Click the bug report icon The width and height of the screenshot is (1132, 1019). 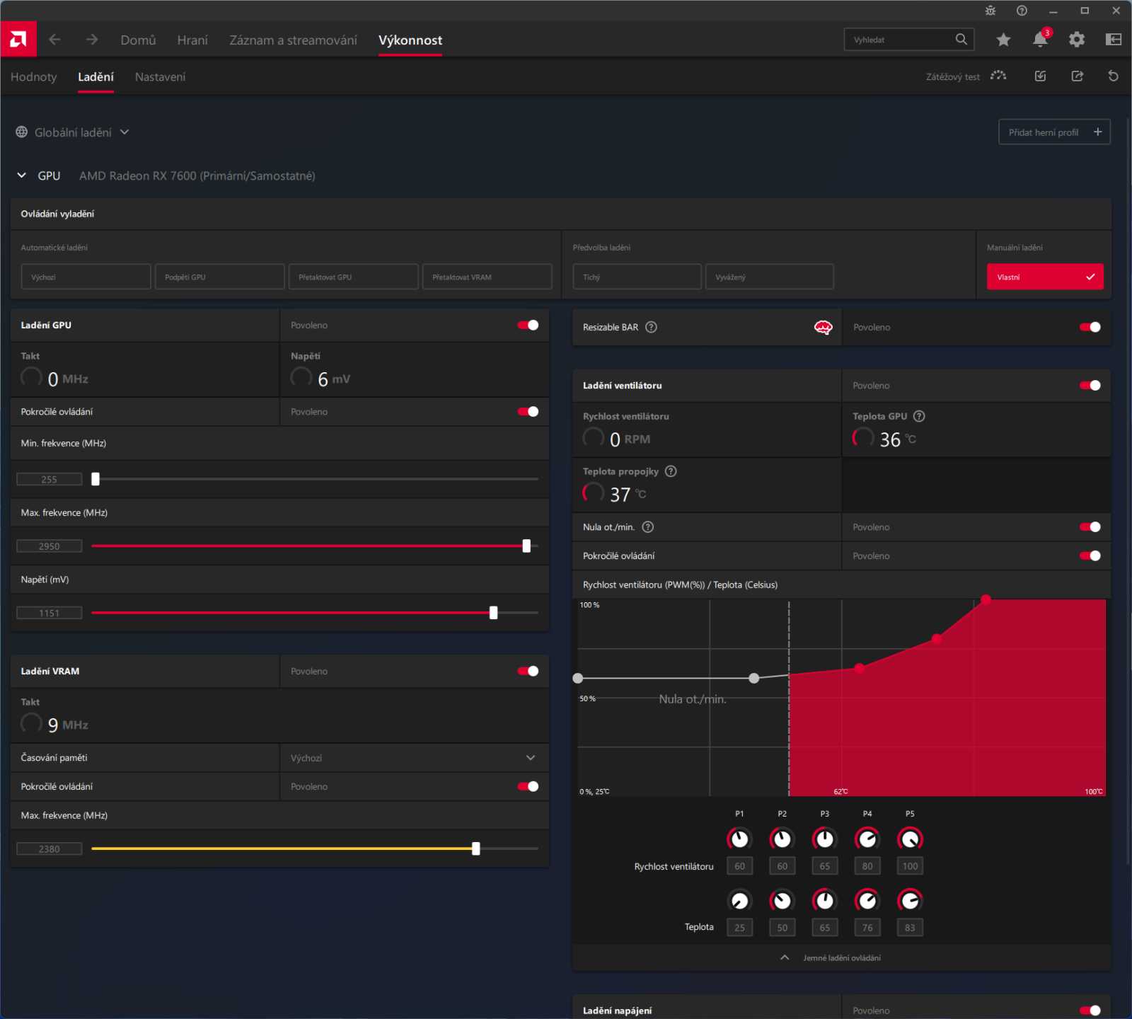[x=990, y=11]
